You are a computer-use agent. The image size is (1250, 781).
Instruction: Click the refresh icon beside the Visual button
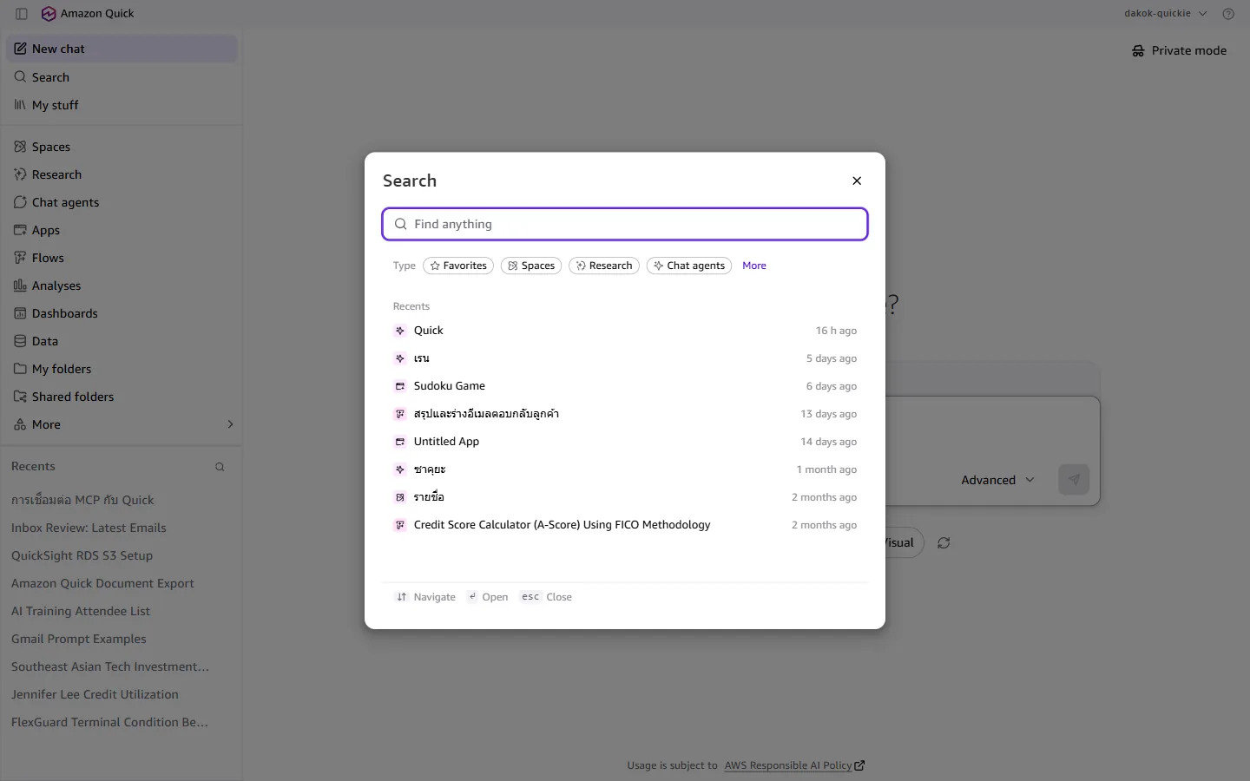[944, 543]
